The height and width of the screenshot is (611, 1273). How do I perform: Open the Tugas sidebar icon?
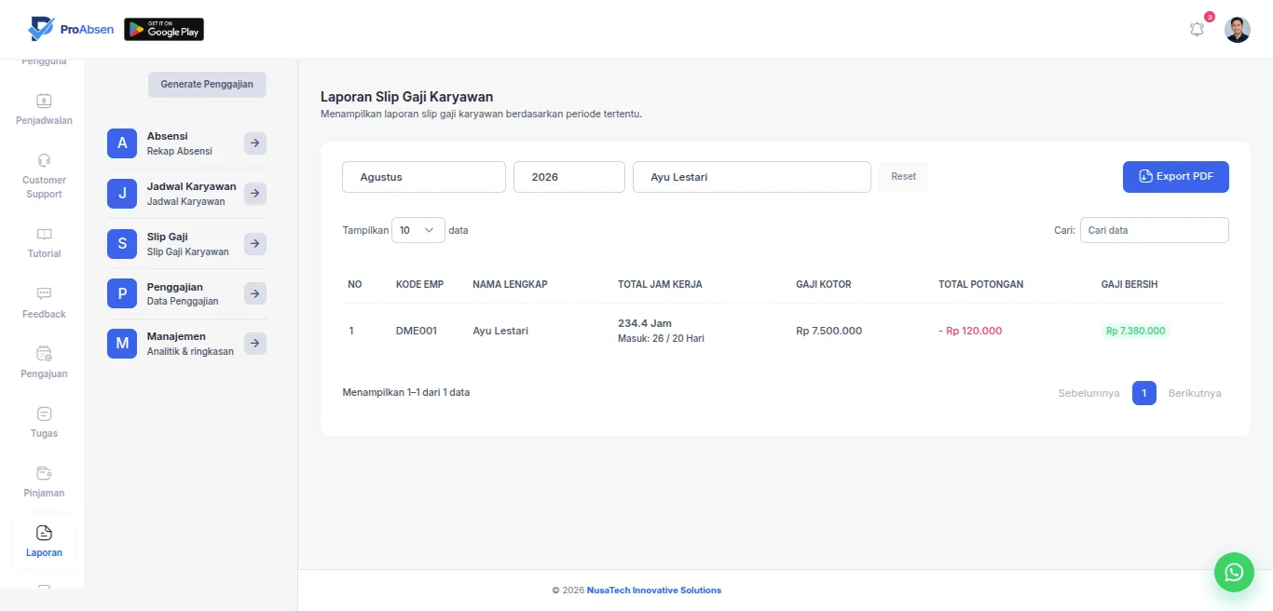pos(44,413)
